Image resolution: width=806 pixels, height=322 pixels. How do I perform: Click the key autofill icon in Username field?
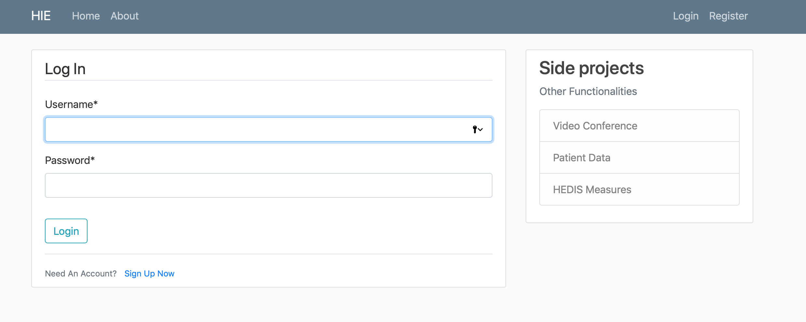tap(475, 129)
